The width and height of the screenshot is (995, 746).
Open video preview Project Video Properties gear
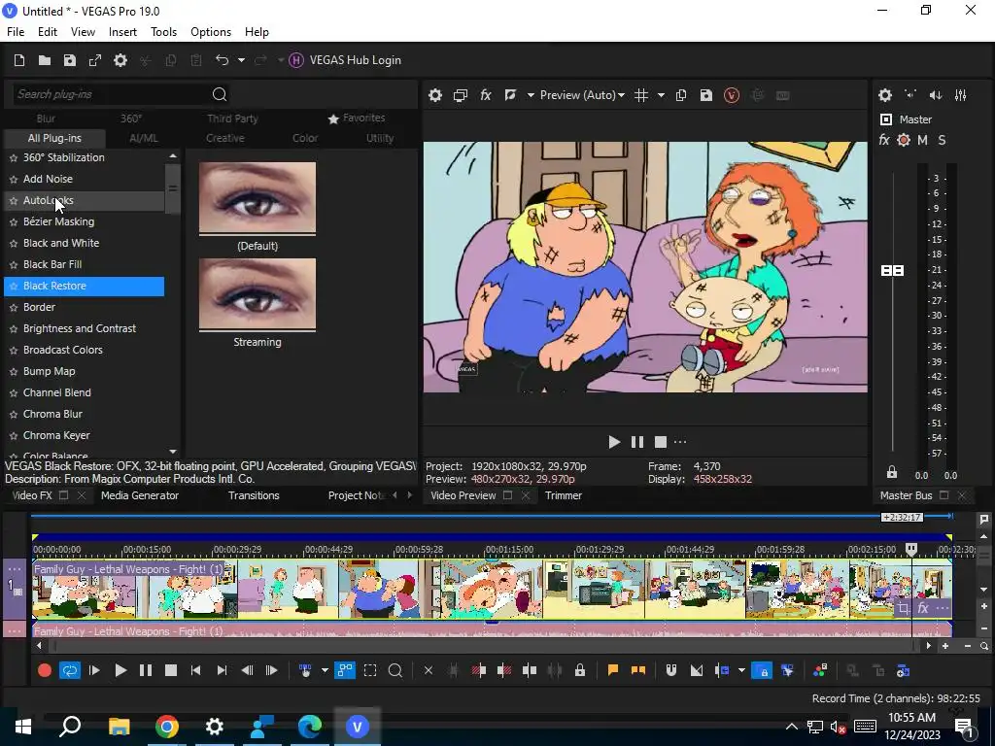tap(434, 95)
